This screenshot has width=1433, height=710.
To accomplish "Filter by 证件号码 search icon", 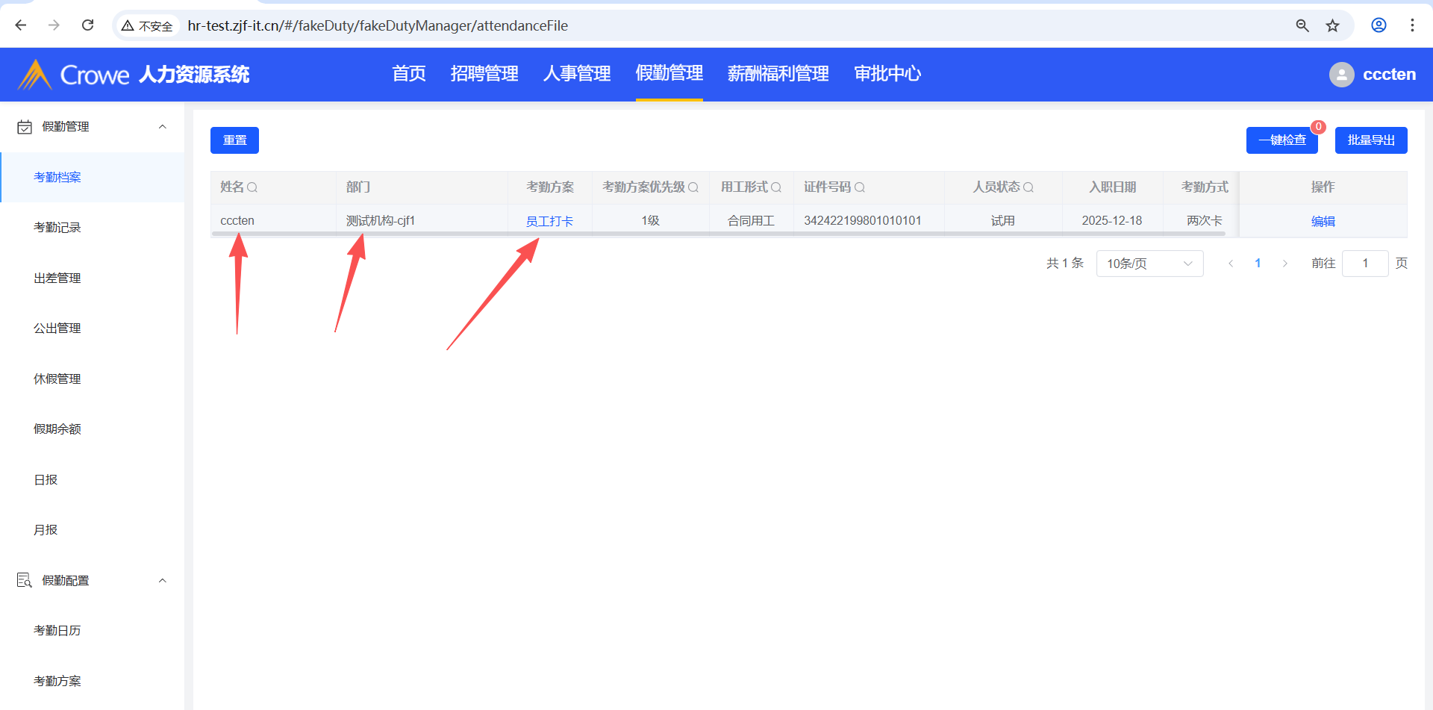I will [x=860, y=187].
